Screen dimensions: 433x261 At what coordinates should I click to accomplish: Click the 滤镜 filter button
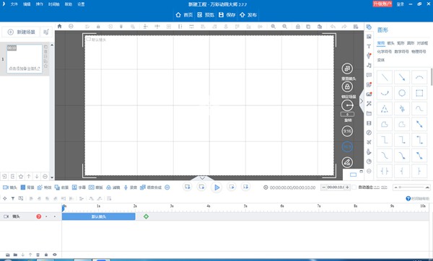[113, 187]
